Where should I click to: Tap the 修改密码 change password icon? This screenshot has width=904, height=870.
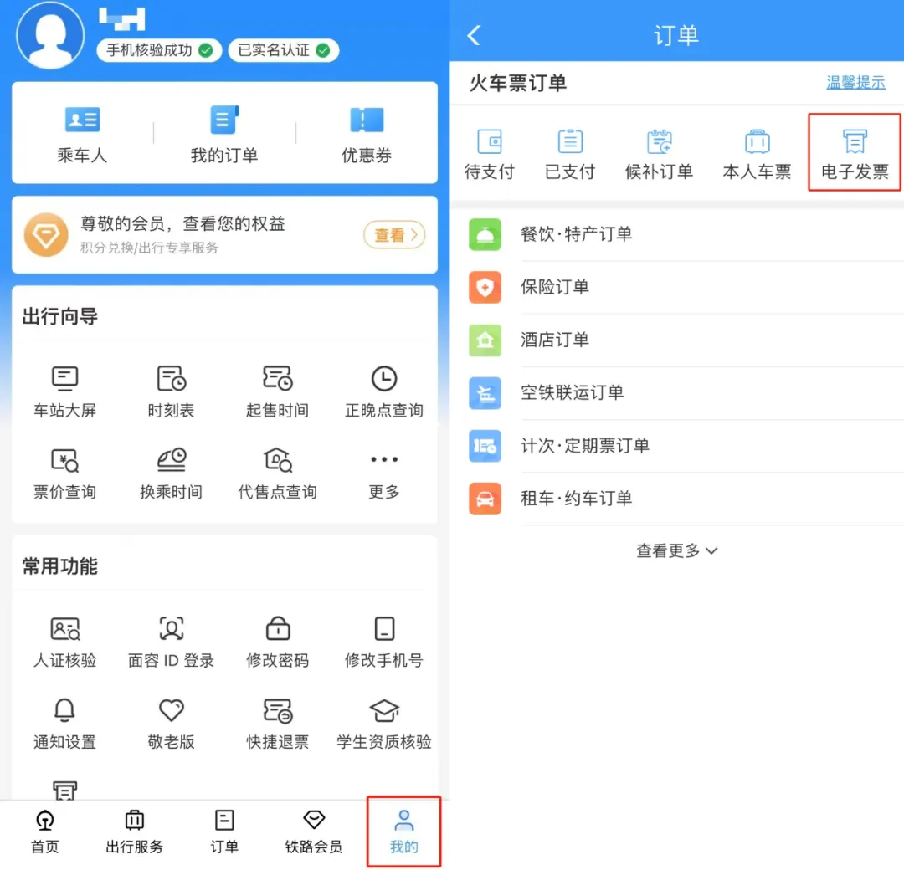tap(277, 629)
